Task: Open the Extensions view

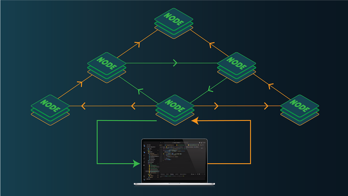Action: tap(144, 159)
